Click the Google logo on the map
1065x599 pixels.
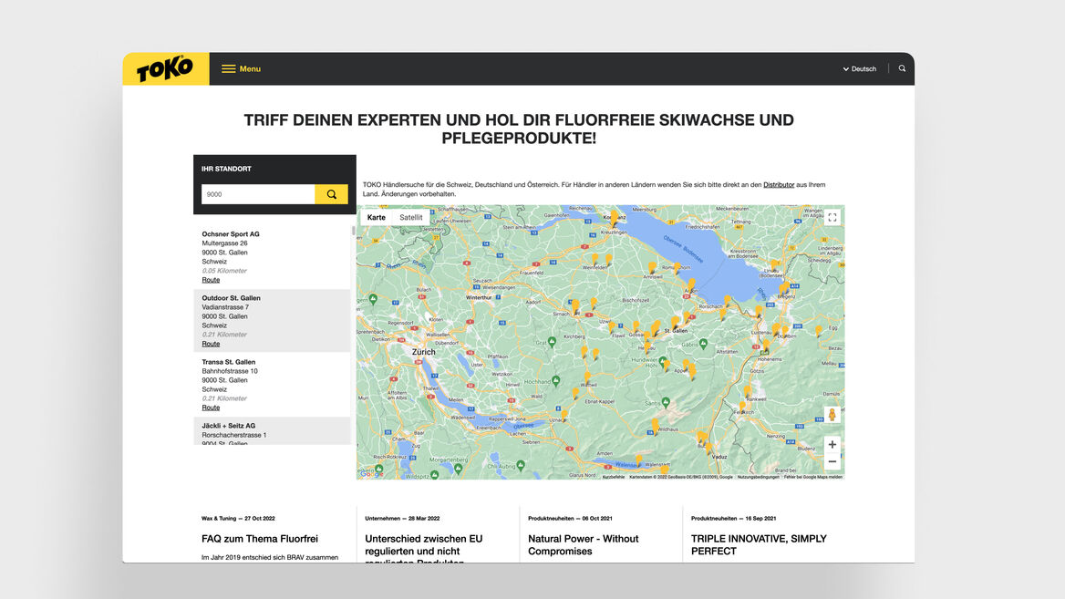(x=371, y=474)
